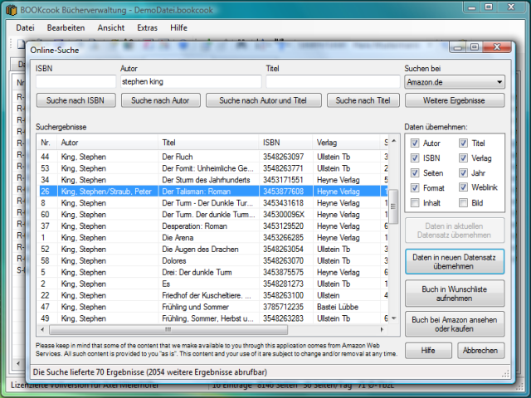Image resolution: width=531 pixels, height=398 pixels.
Task: Click into the ISBN input field
Action: coord(76,82)
